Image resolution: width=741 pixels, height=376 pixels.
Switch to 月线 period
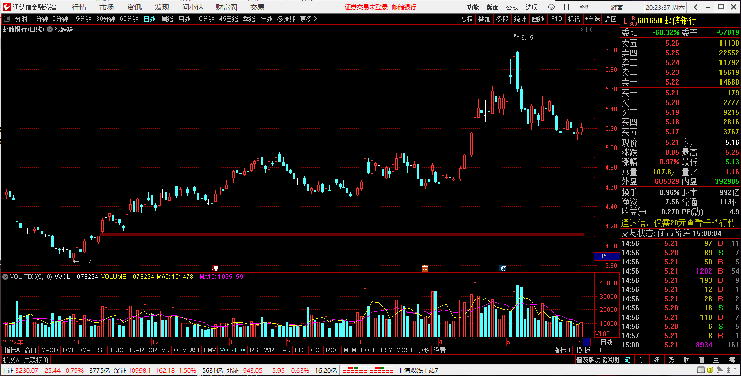click(185, 19)
